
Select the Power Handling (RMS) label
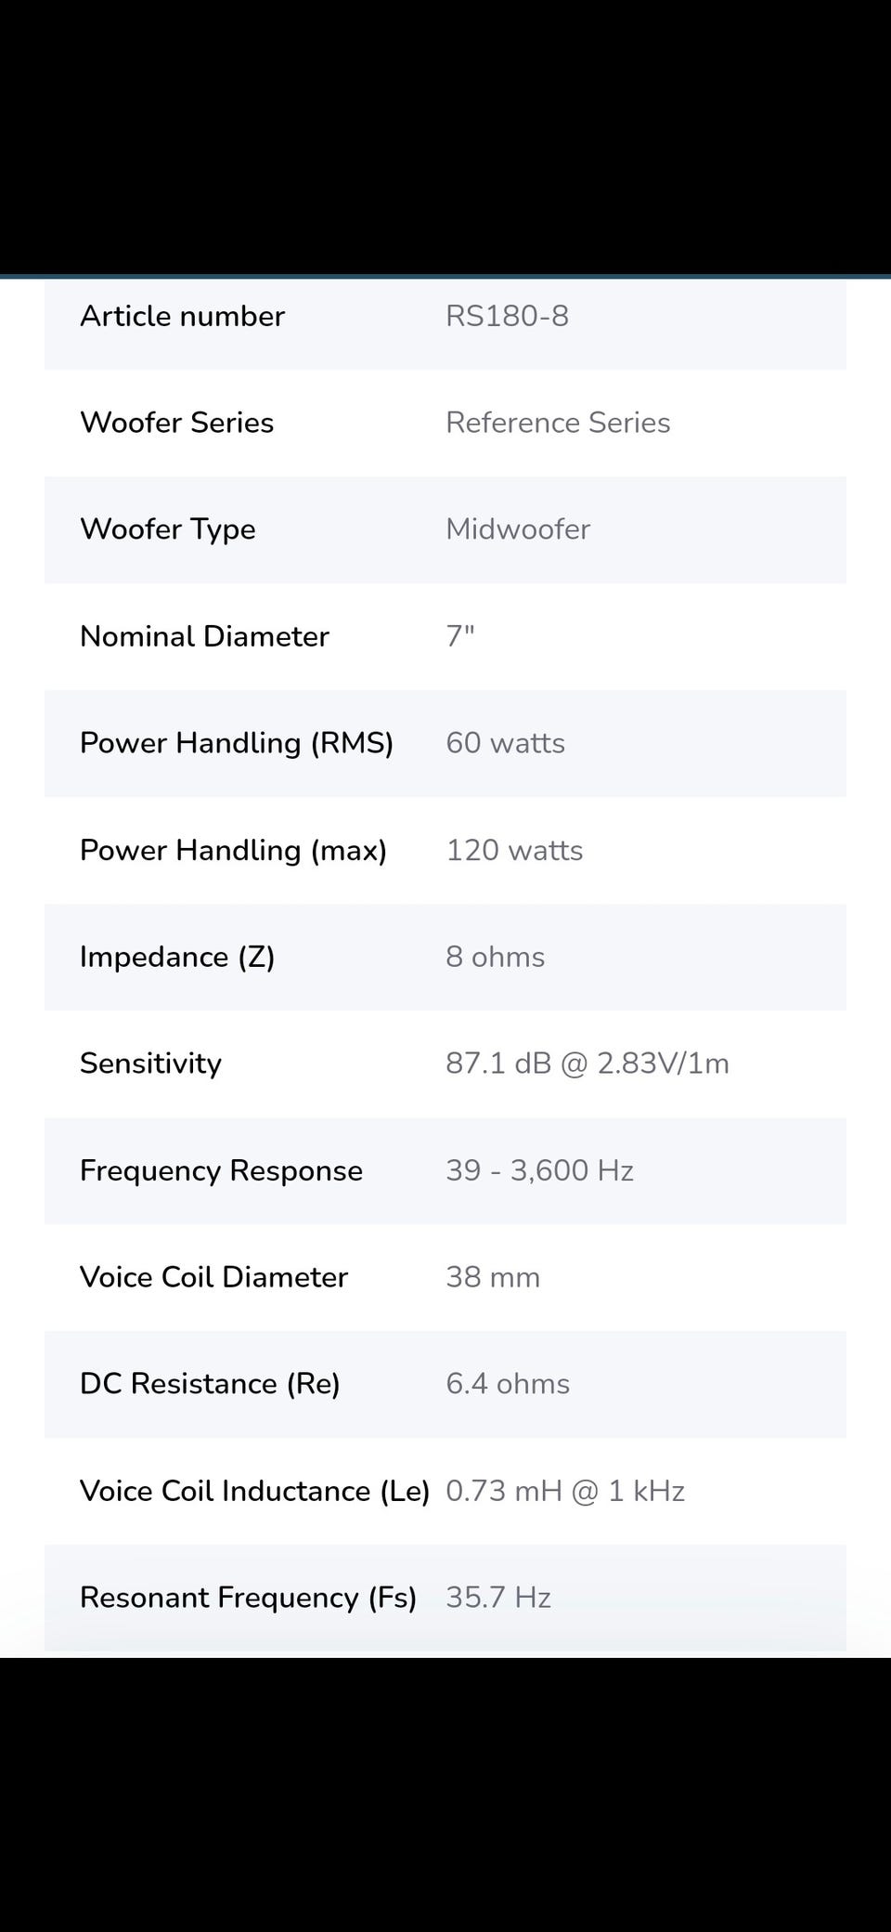coord(237,743)
